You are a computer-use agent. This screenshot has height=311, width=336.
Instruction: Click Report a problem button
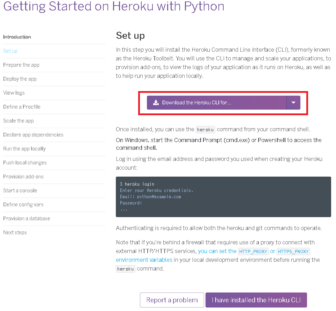pyautogui.click(x=172, y=300)
